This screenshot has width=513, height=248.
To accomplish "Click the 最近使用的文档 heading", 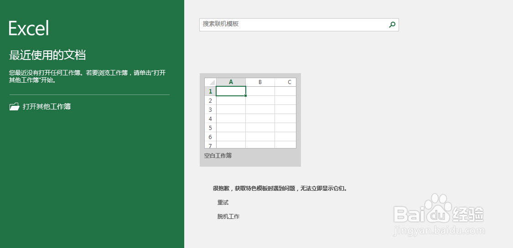I will [x=47, y=55].
